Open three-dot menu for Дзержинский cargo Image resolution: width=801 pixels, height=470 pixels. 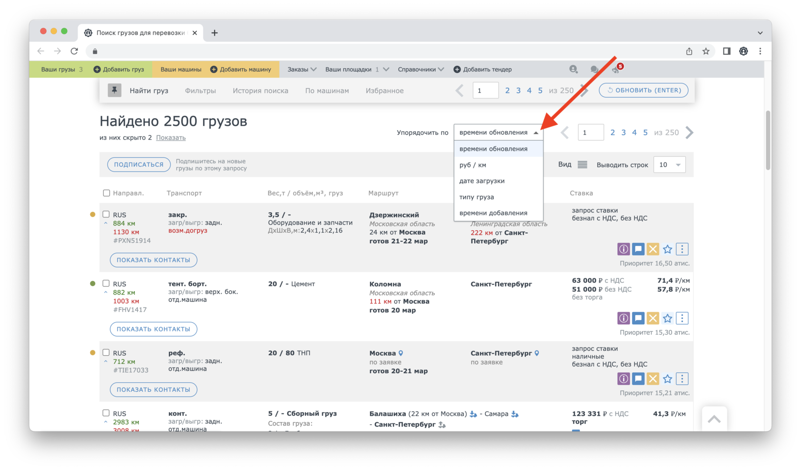(x=682, y=249)
